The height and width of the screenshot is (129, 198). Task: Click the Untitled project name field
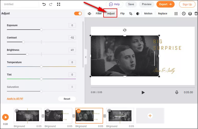click(x=21, y=4)
